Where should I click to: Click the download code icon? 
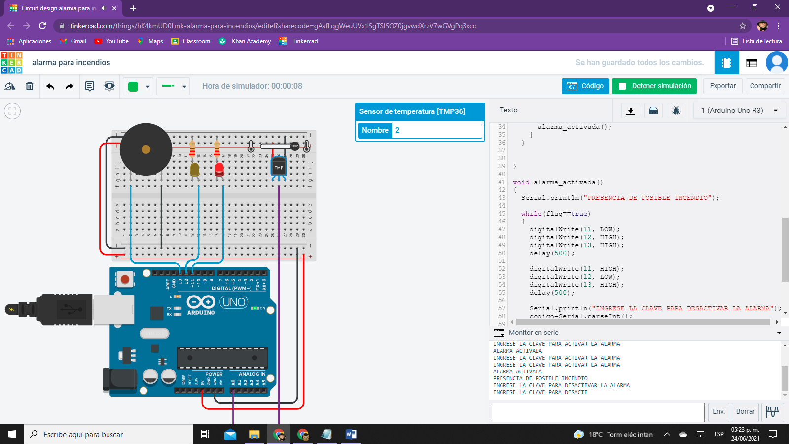630,111
